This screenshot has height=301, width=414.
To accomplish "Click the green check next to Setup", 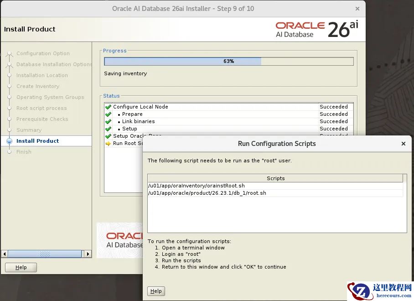I will point(108,129).
